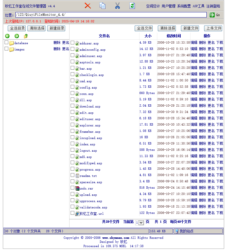Click 编辑 for index.asp
The image size is (227, 252).
(194, 143)
